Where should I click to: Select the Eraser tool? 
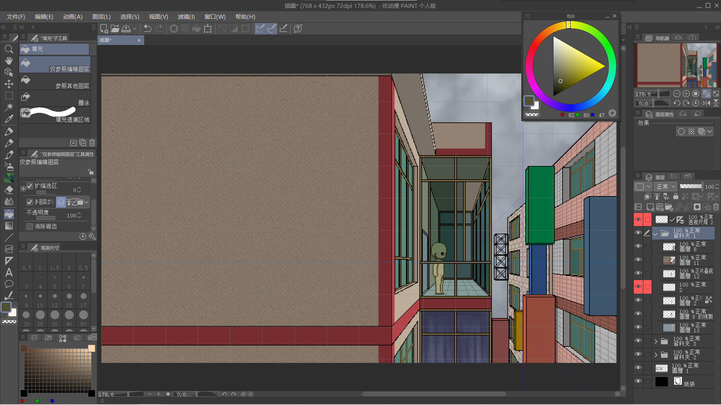9,190
